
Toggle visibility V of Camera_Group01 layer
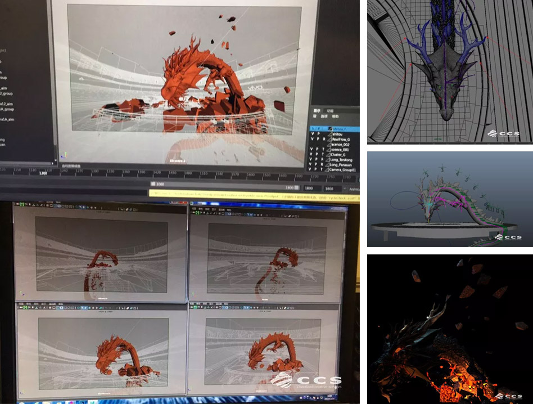[x=310, y=169]
